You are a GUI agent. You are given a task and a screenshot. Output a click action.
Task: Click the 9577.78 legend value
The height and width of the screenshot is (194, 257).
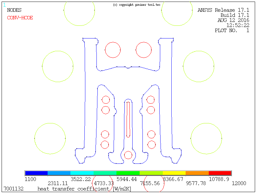(196, 183)
